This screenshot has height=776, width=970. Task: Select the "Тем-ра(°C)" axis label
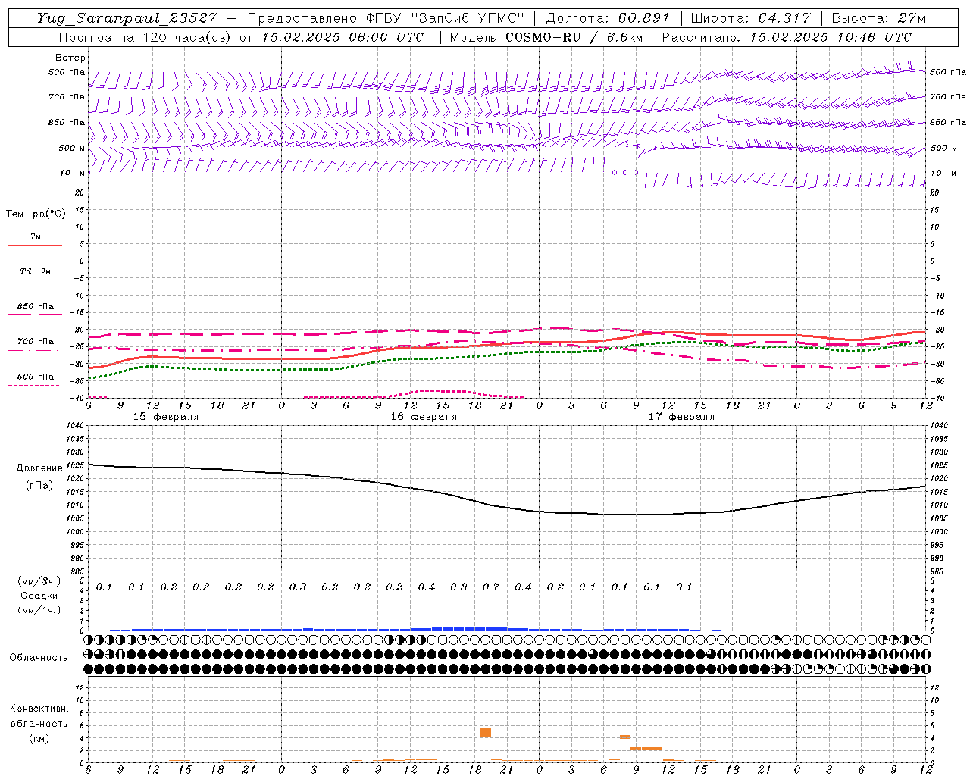coord(36,214)
